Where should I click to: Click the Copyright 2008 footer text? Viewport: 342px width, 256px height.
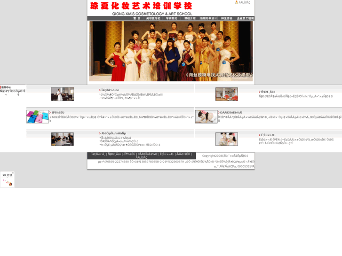[x=225, y=156]
